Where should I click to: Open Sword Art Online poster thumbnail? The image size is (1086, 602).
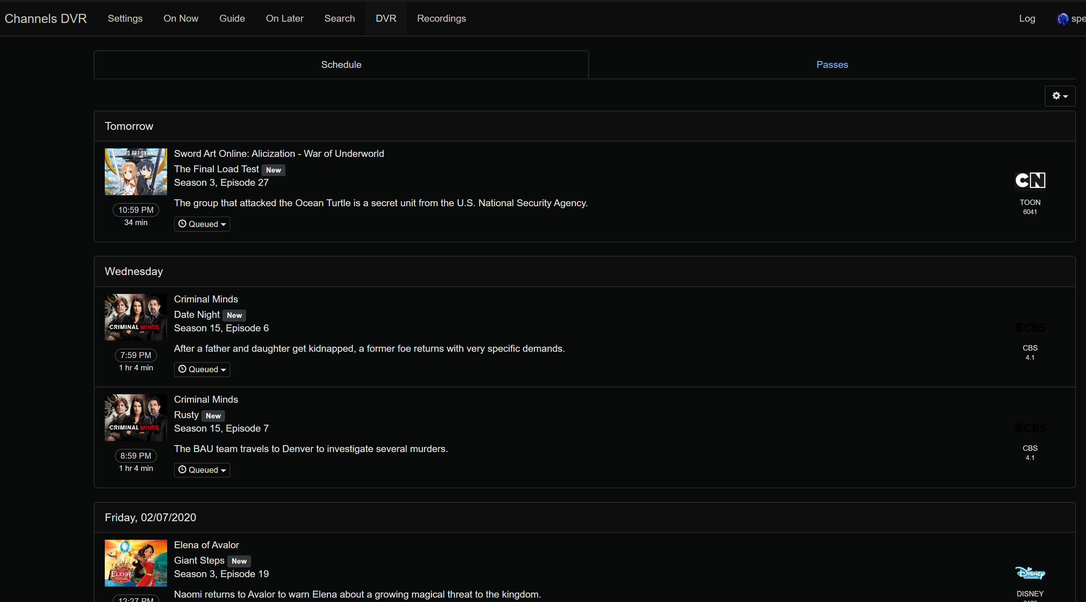(136, 171)
